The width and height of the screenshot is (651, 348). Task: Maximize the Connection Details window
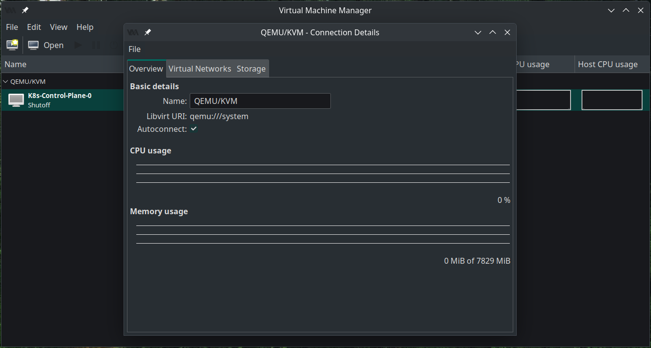[493, 32]
